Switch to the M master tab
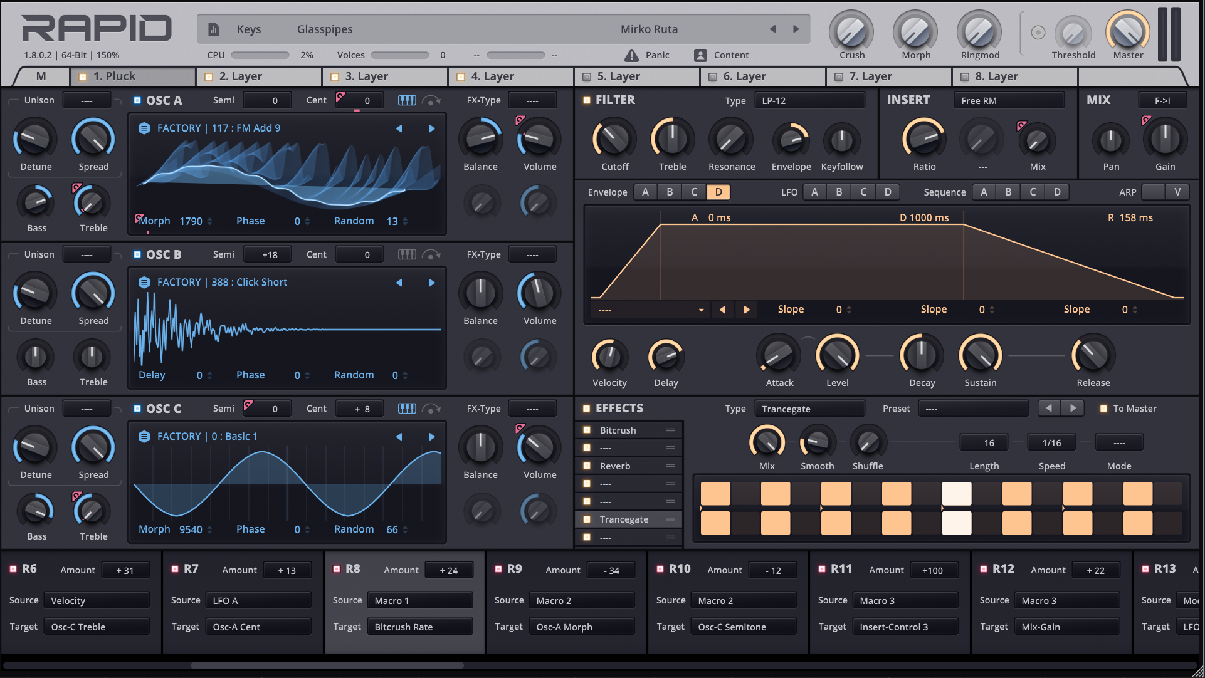 coord(41,76)
